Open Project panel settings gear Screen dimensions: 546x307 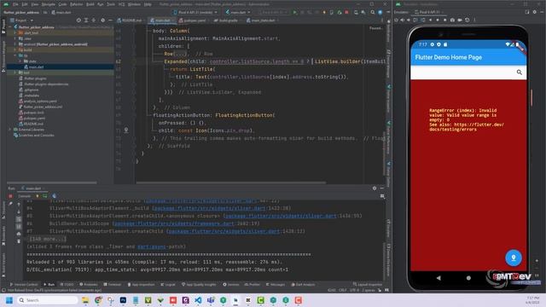pos(102,20)
